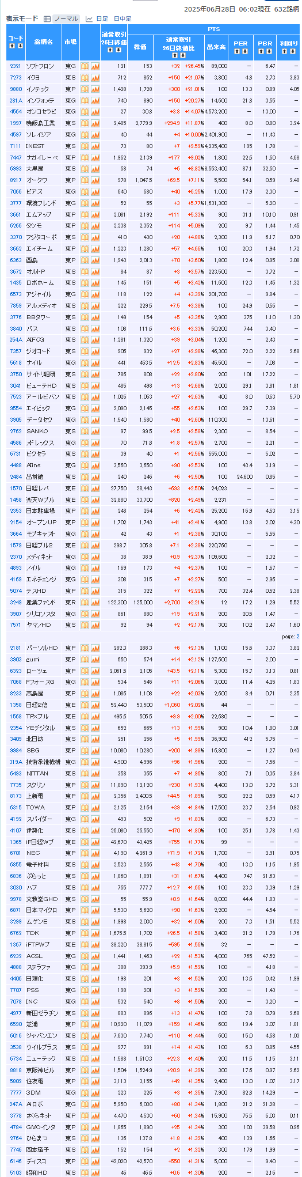The height and width of the screenshot is (1177, 302).
Task: Open book icon for イクヨ row
Action: pos(85,77)
